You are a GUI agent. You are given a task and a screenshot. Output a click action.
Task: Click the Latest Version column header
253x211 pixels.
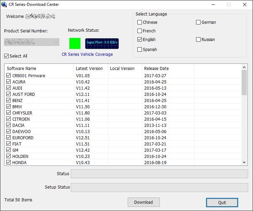click(x=91, y=68)
